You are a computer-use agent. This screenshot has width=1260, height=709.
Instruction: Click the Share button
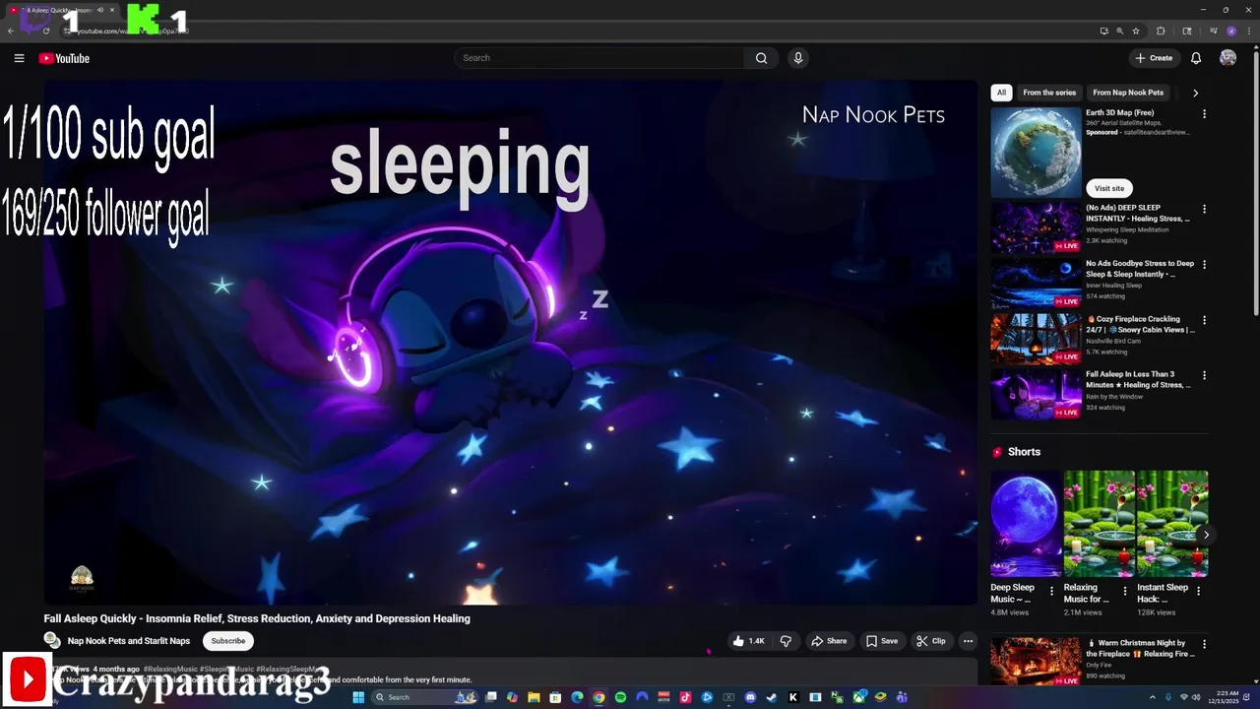coord(828,641)
